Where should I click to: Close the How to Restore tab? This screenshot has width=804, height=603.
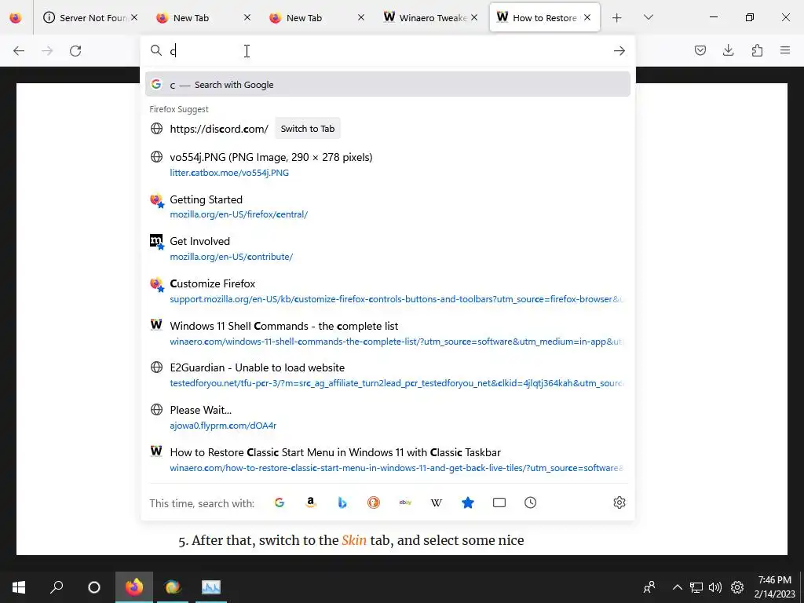[x=587, y=17]
